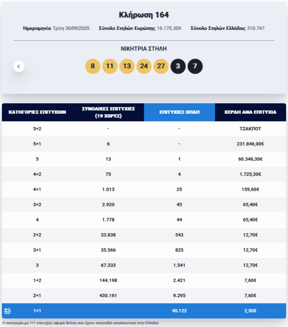Go to the previous draw with the left chevron
Image resolution: width=288 pixels, height=327 pixels.
[19, 66]
